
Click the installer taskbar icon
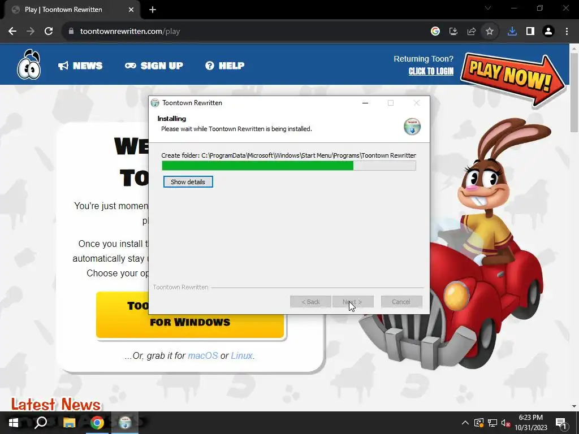coord(125,423)
